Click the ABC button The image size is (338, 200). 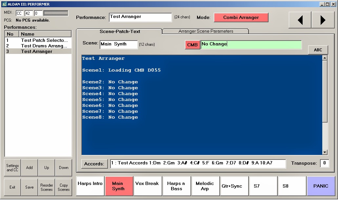click(318, 50)
